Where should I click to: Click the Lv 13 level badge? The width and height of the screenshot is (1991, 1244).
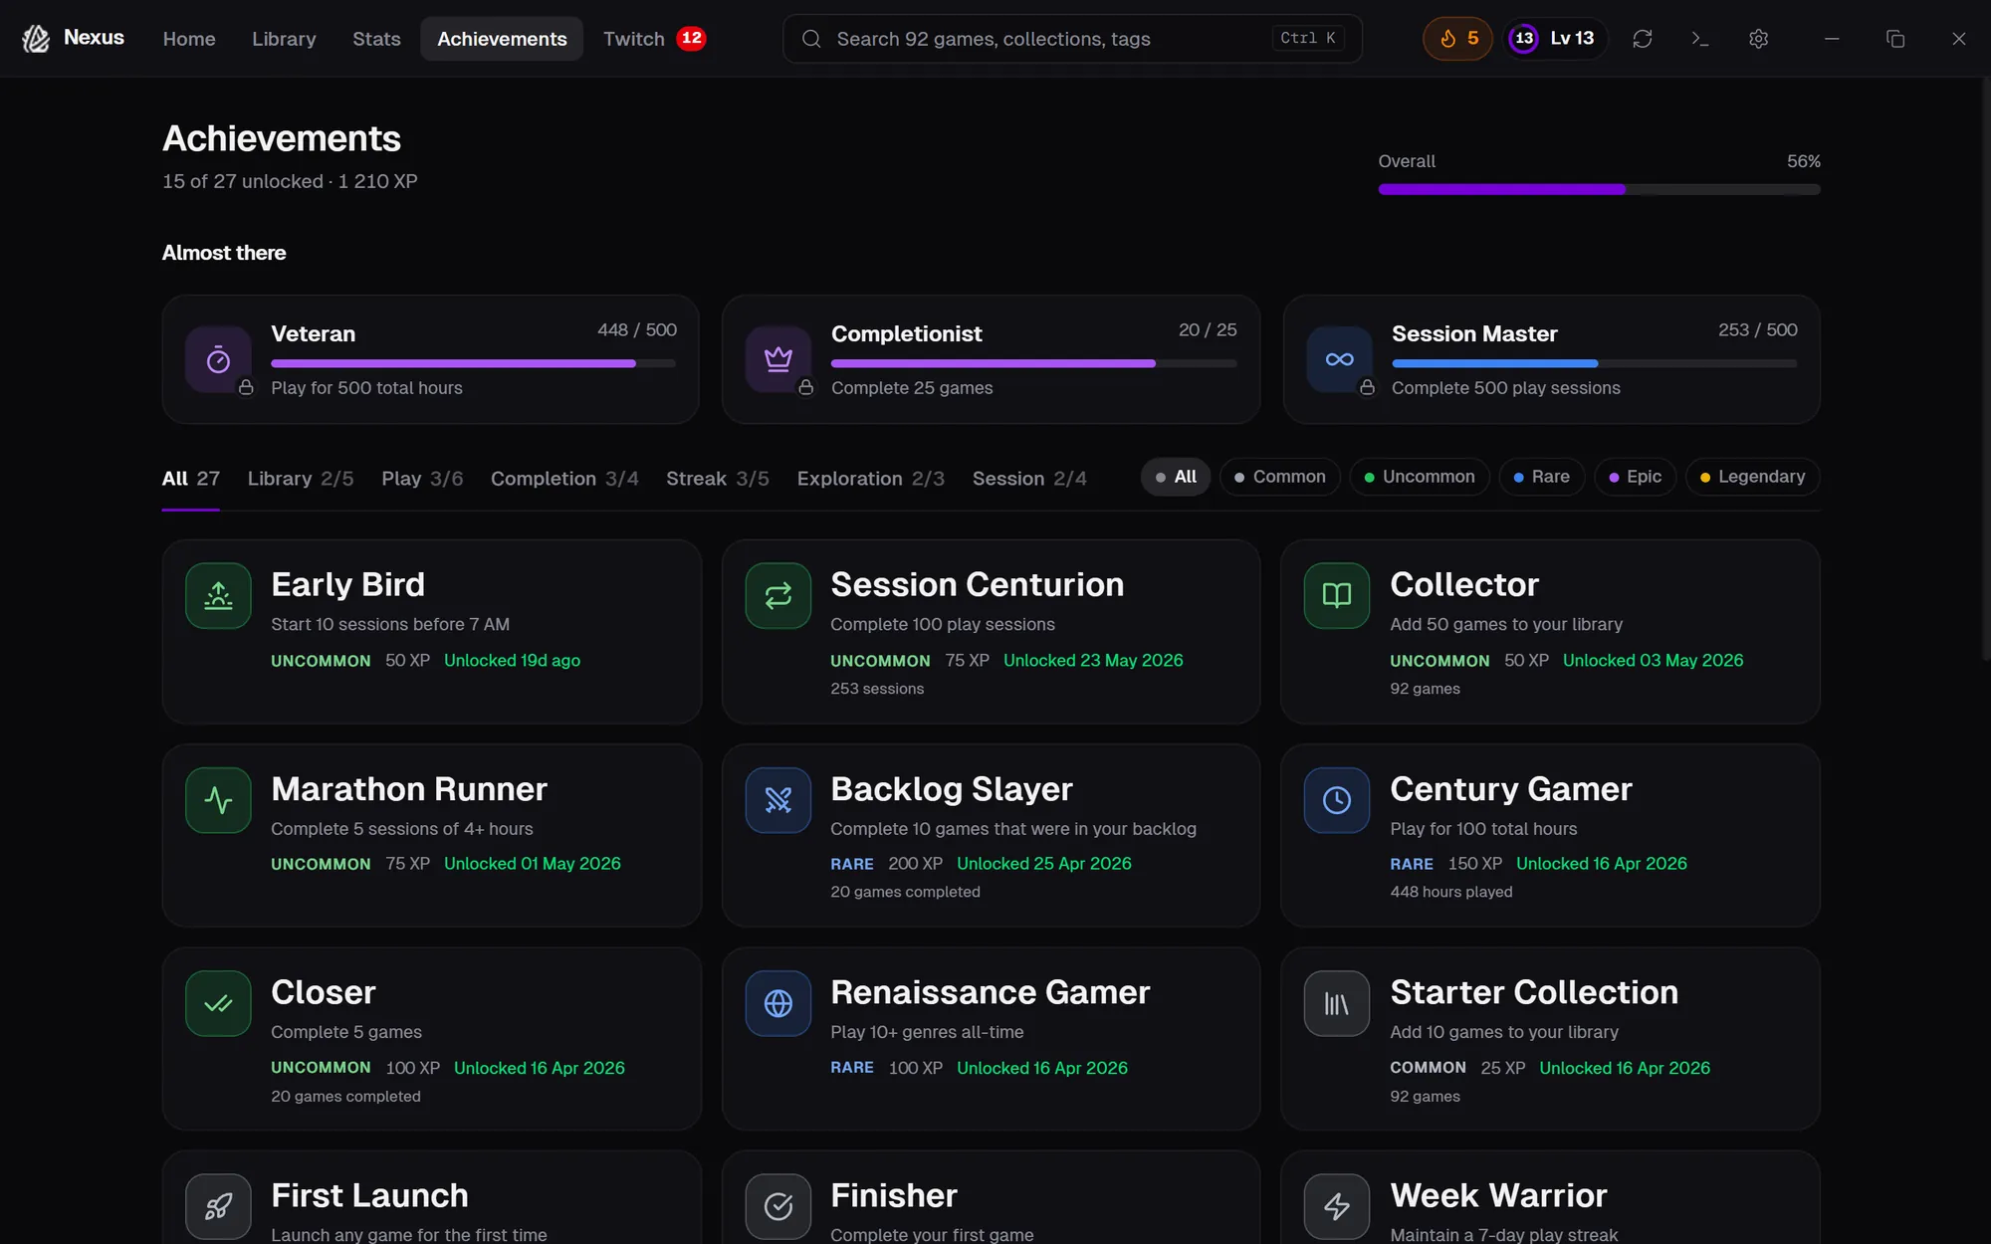[1554, 39]
